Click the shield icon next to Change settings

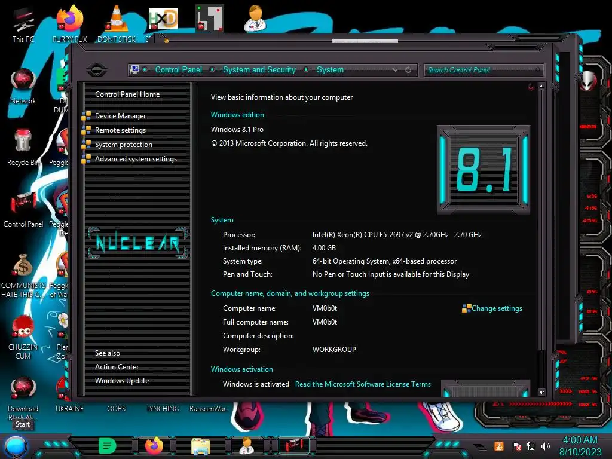(x=466, y=308)
